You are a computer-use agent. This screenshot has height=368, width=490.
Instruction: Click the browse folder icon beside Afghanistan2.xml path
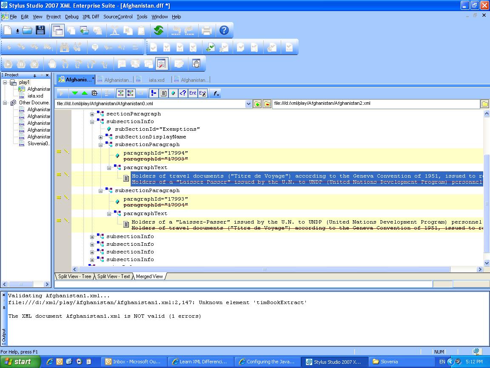pyautogui.click(x=485, y=104)
